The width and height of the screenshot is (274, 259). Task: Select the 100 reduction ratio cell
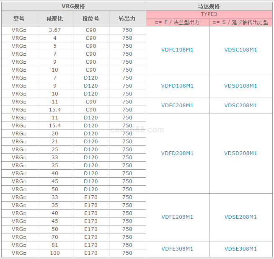click(55, 253)
